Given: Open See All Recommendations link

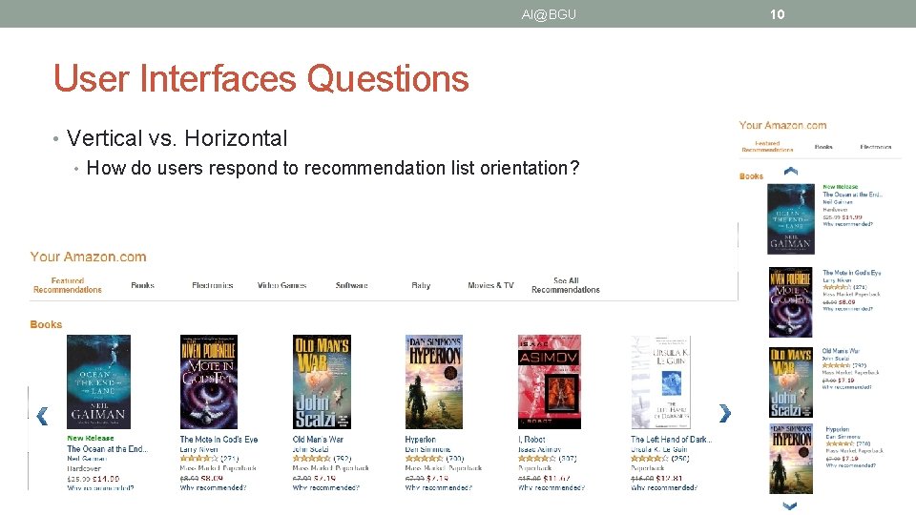Looking at the screenshot, I should 566,285.
